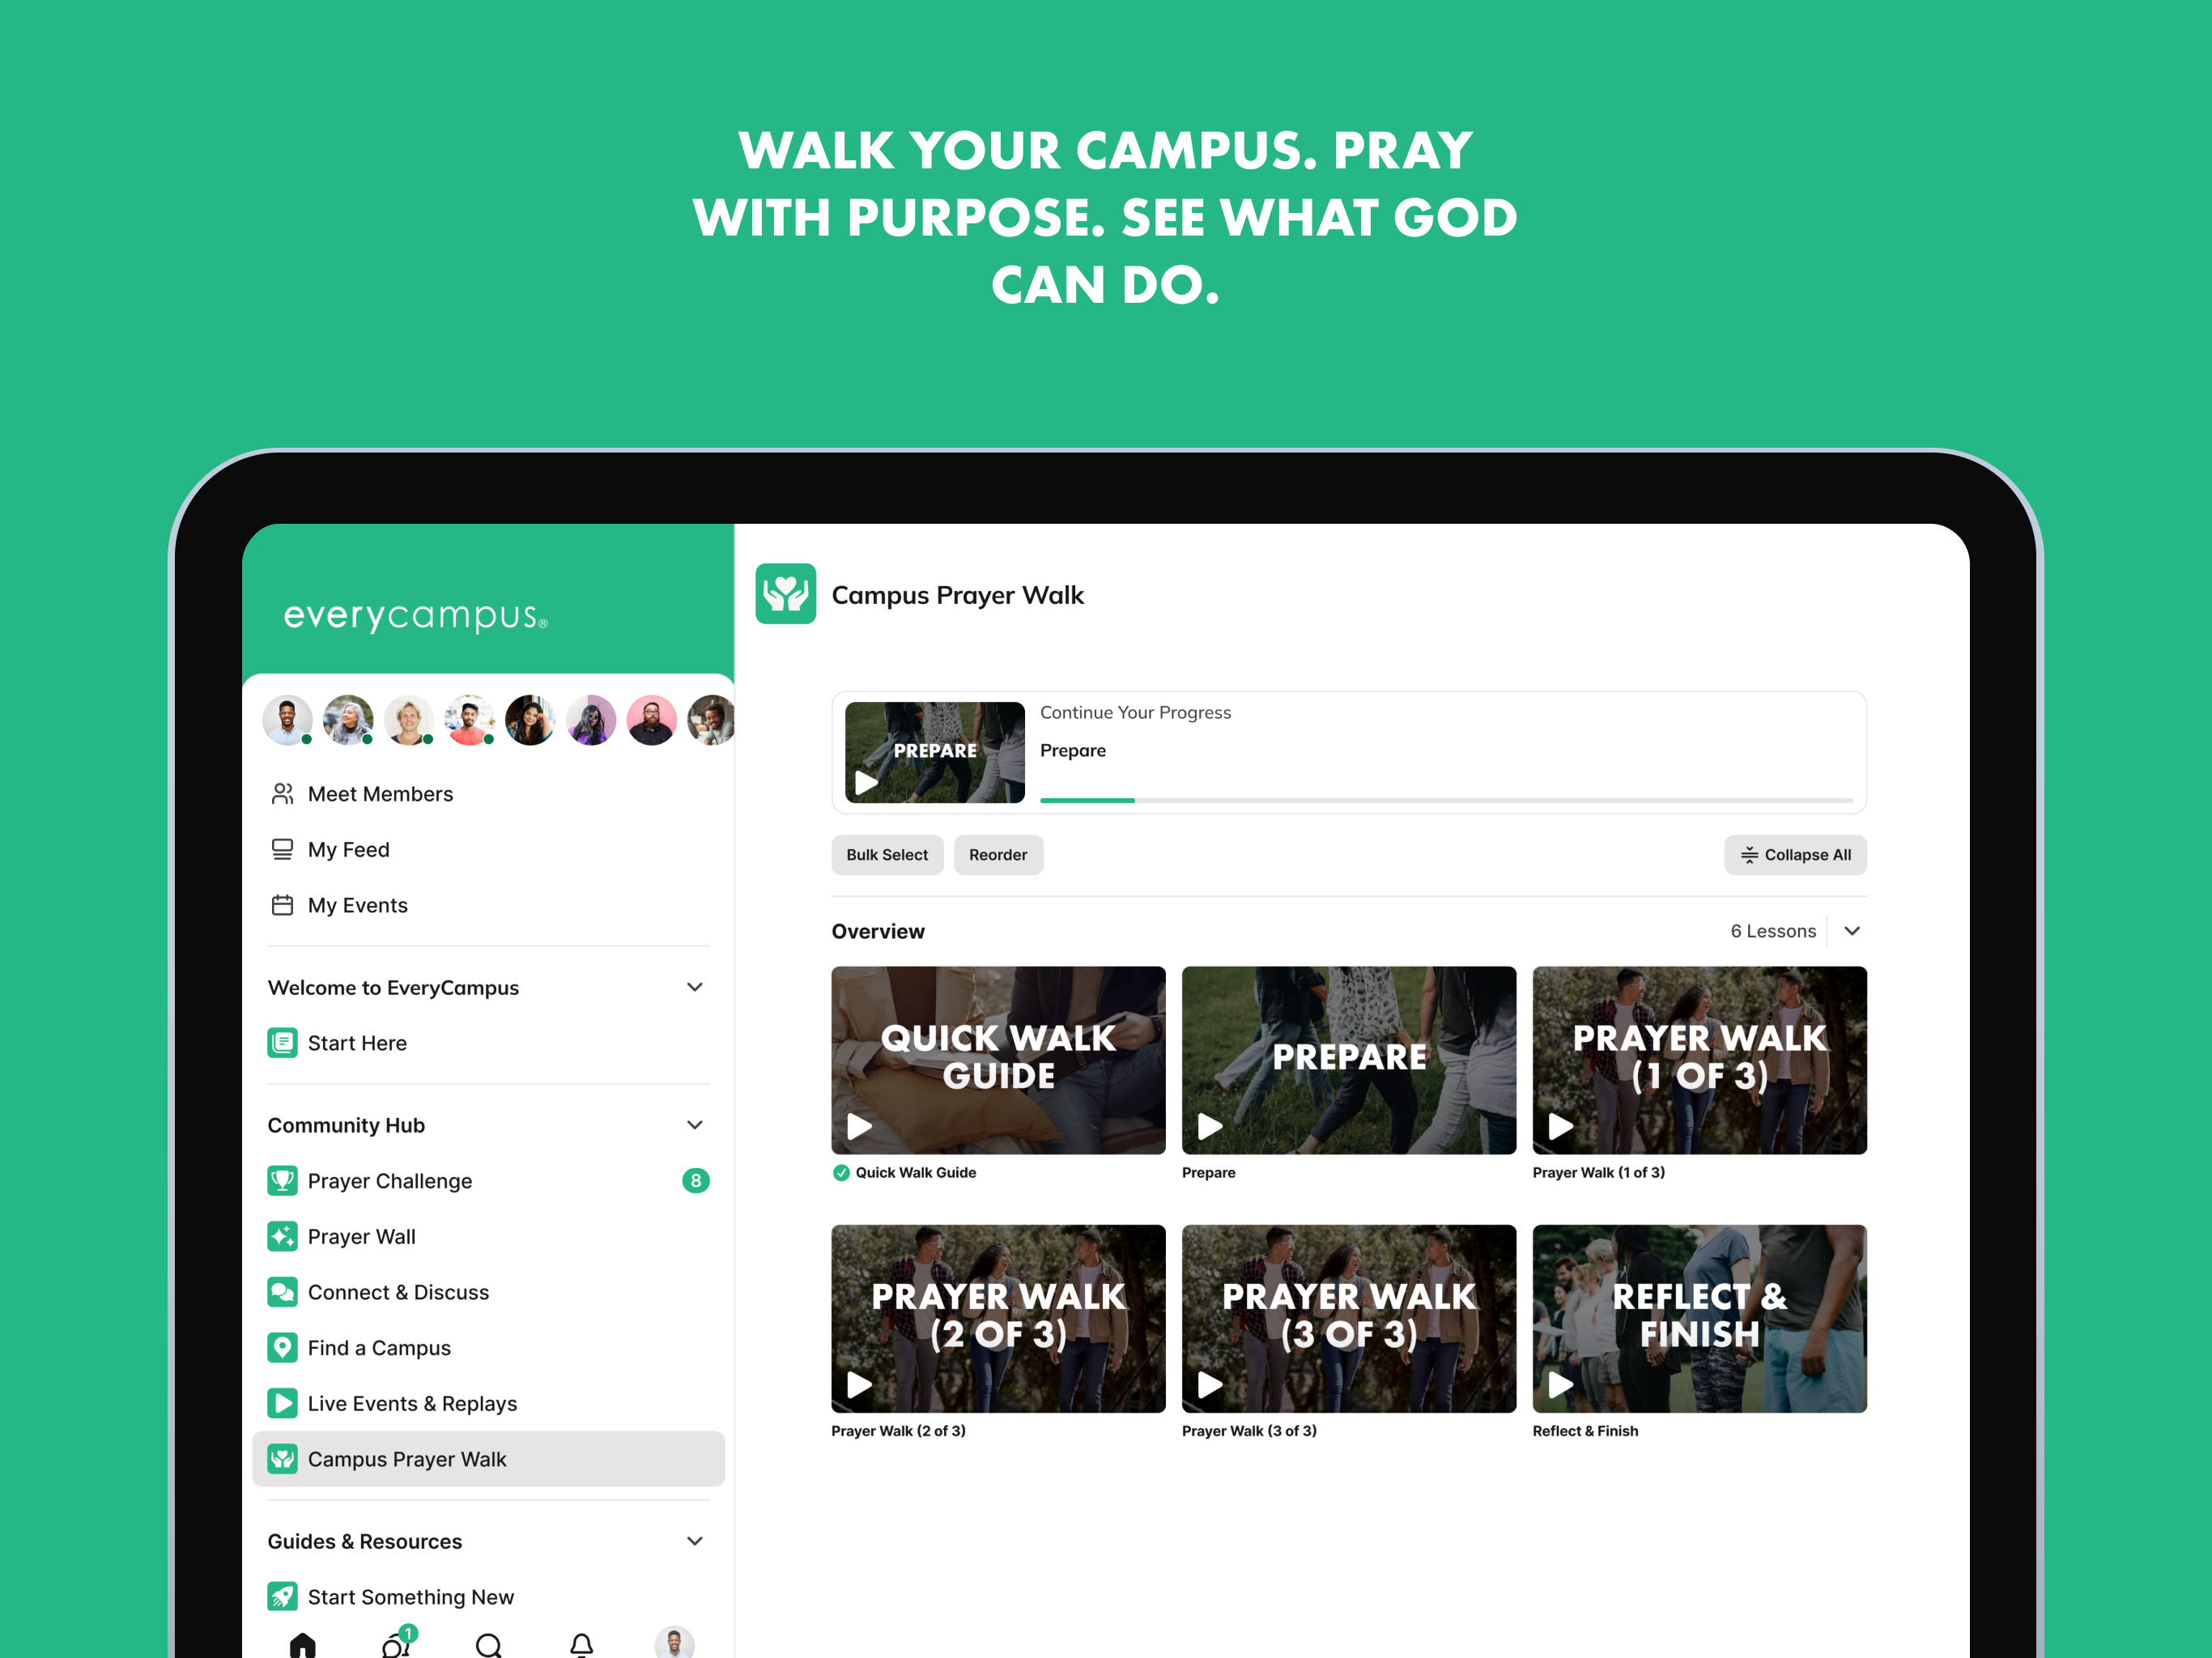
Task: Click the Prayer Wall sparkle icon
Action: click(x=282, y=1237)
